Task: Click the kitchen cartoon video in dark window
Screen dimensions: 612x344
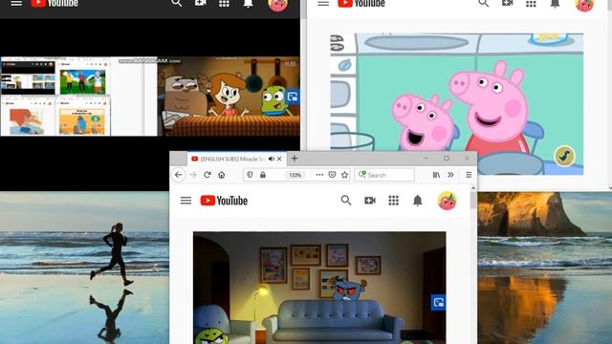Action: [x=229, y=97]
